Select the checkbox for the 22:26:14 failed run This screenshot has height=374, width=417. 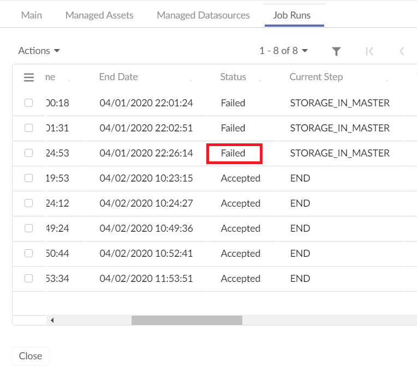pyautogui.click(x=29, y=153)
